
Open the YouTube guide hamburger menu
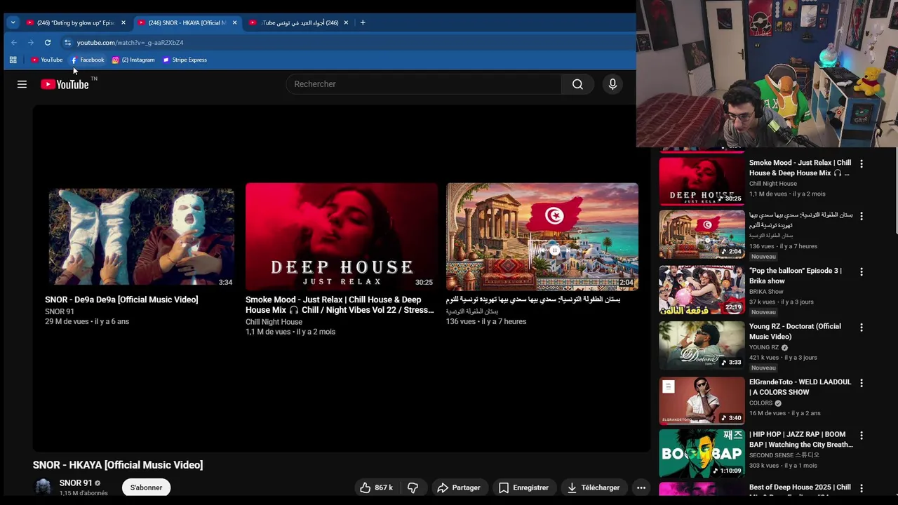pos(22,84)
